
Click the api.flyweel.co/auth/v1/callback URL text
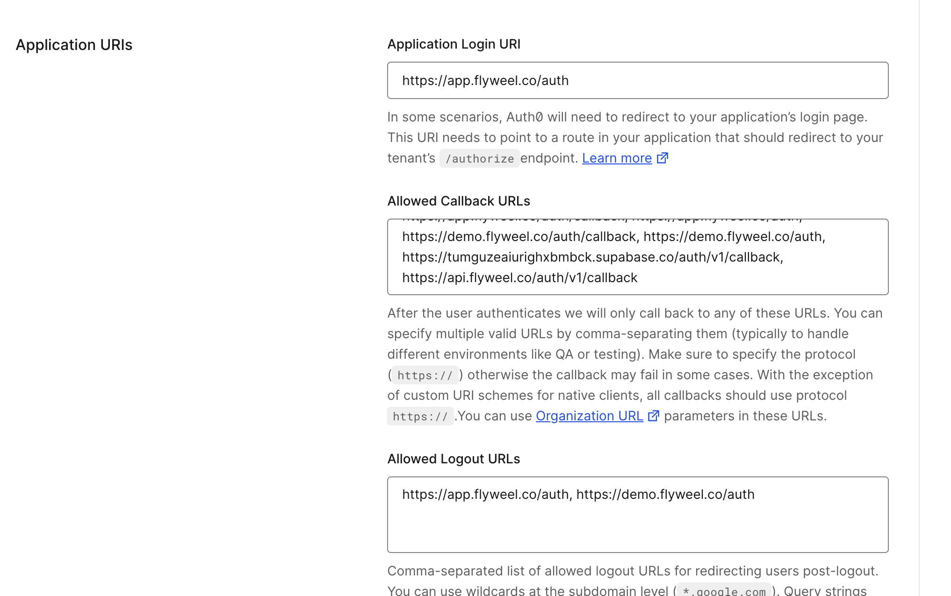tap(519, 277)
